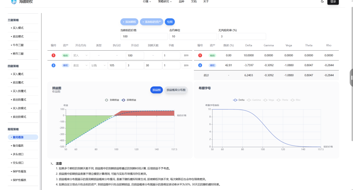Hide the 即期损益 series in the profit chart
This screenshot has height=190, width=353.
click(x=129, y=100)
